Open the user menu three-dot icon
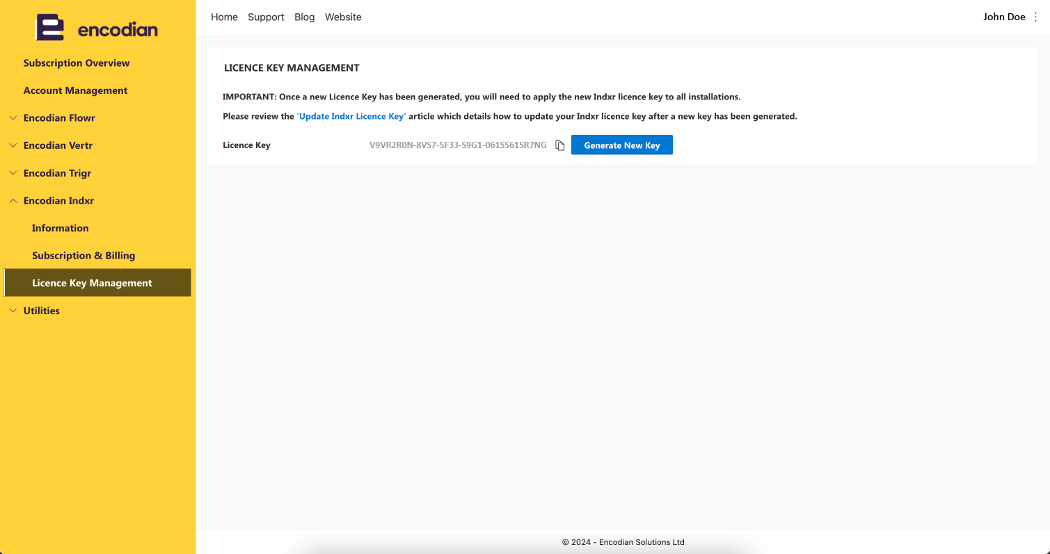The height and width of the screenshot is (554, 1050). click(1035, 17)
